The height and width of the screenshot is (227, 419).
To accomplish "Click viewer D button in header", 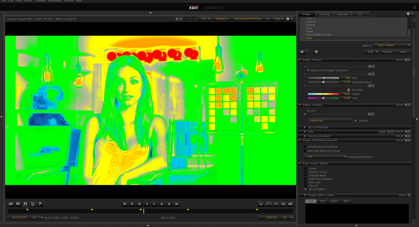I will click(181, 19).
